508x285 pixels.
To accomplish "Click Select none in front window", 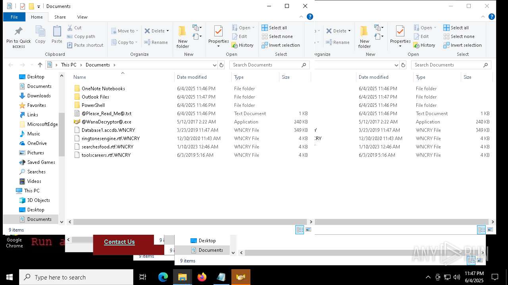I will pyautogui.click(x=277, y=36).
